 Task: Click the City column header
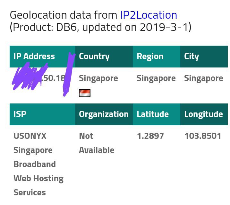coord(204,57)
